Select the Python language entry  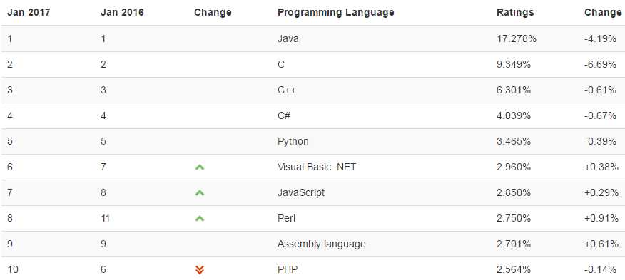(x=293, y=141)
